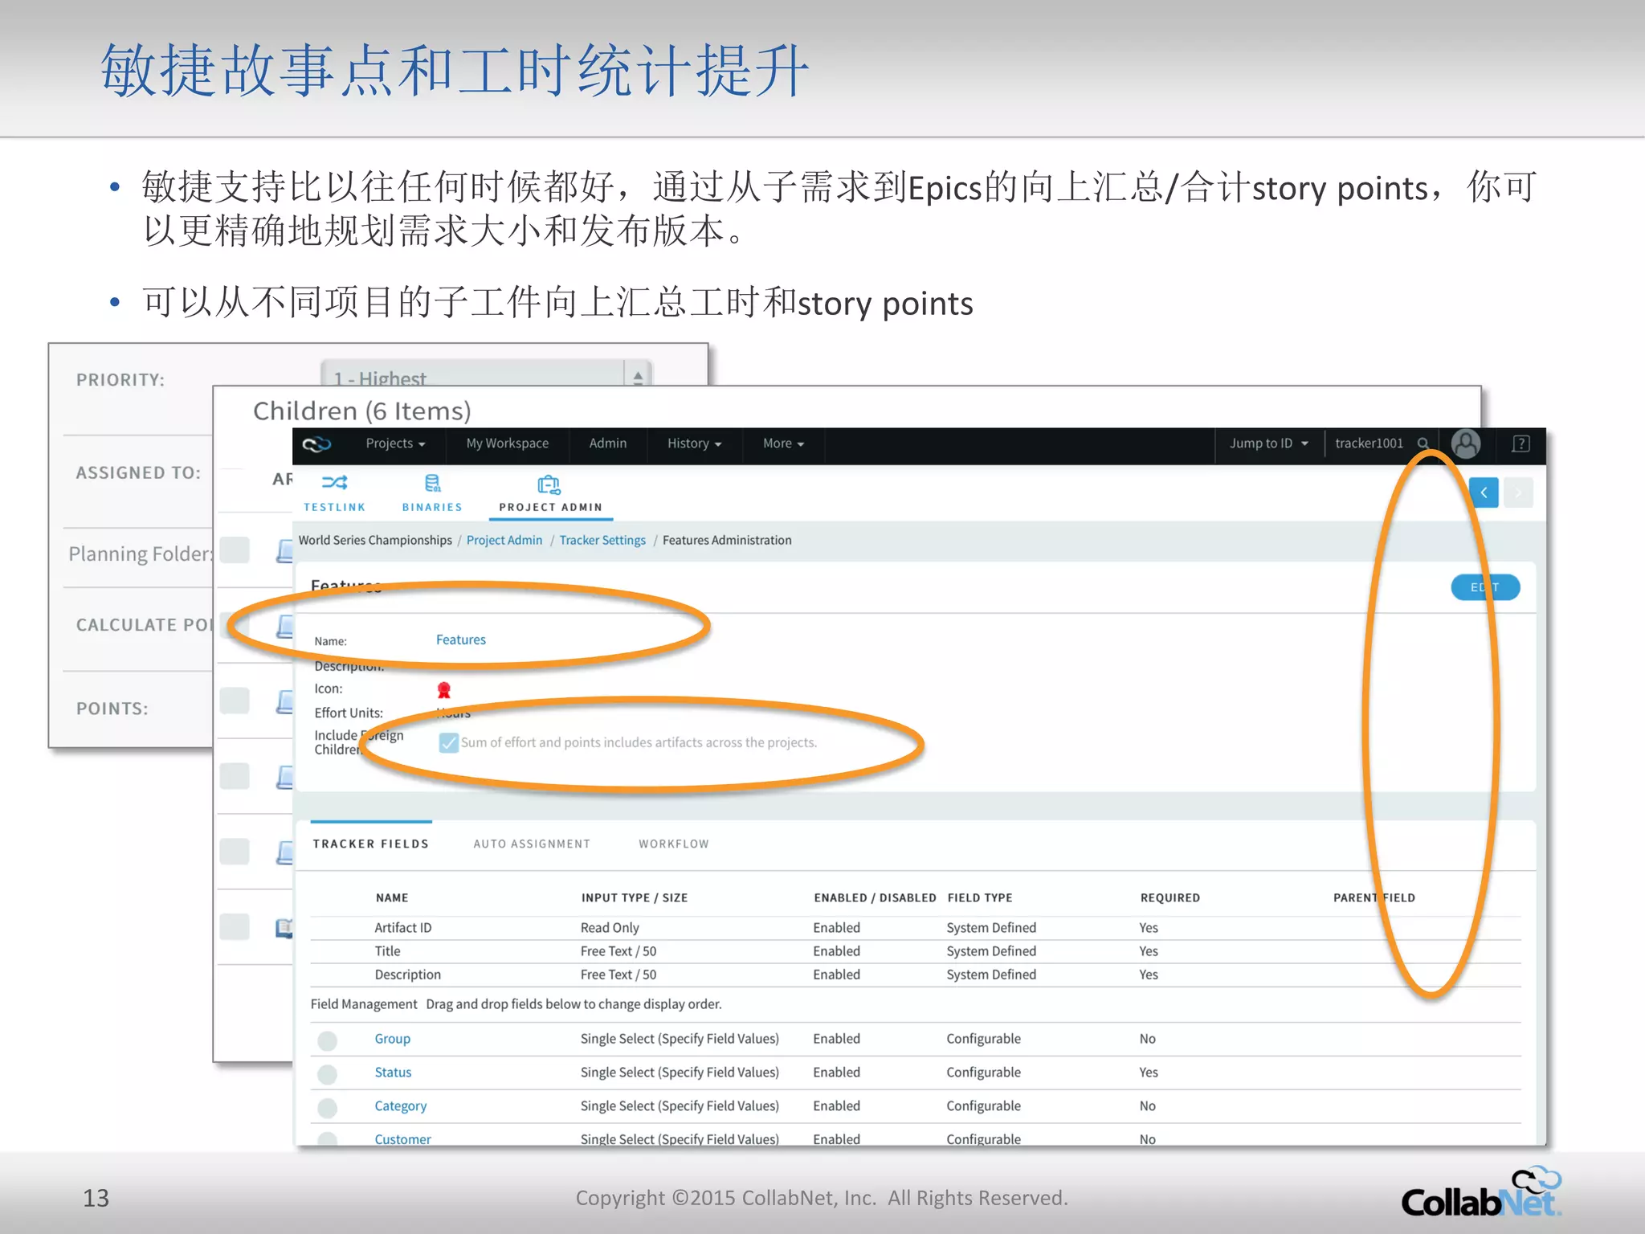
Task: Click the help question mark icon
Action: tap(1521, 443)
